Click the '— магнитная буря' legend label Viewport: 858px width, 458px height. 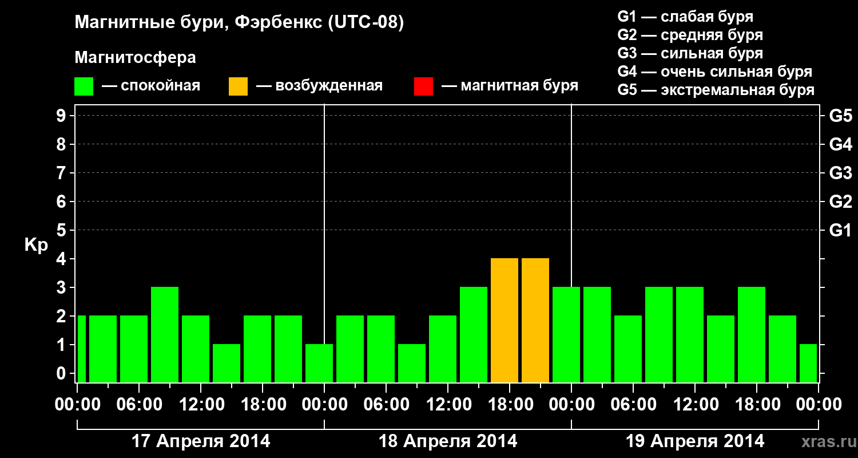(510, 86)
